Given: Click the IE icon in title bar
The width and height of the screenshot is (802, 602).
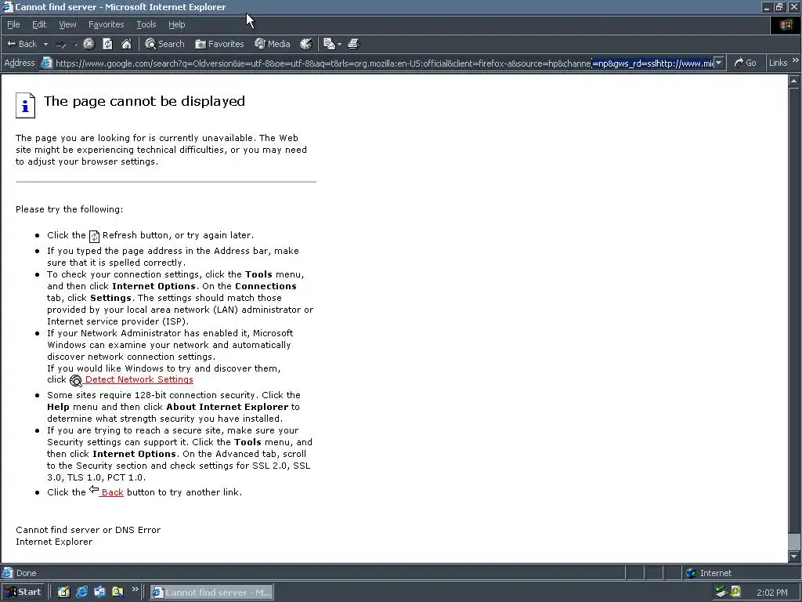Looking at the screenshot, I should (7, 6).
